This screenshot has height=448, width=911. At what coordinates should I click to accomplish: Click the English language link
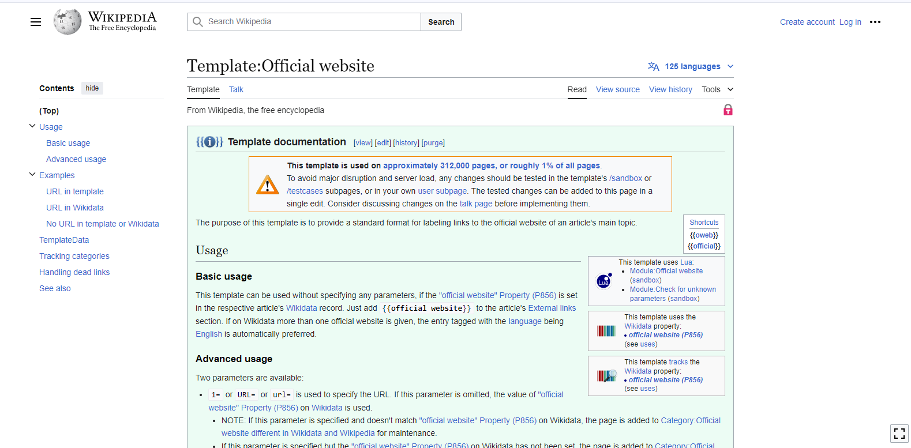pos(209,334)
